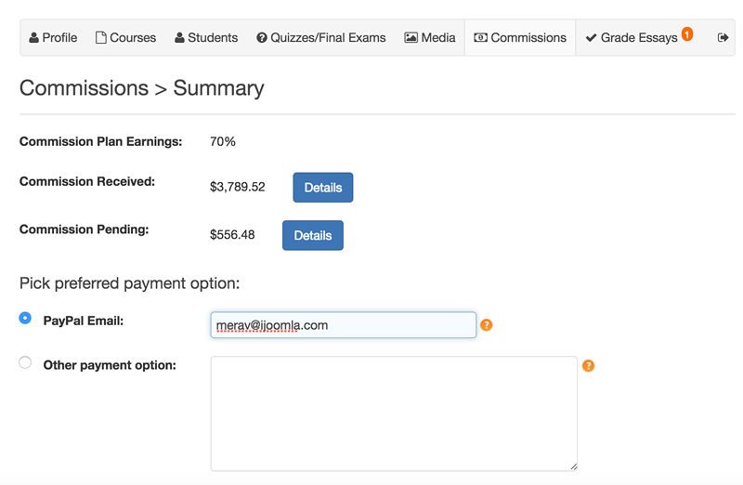Image resolution: width=743 pixels, height=485 pixels.
Task: Click the Commission Received label
Action: pos(87,181)
